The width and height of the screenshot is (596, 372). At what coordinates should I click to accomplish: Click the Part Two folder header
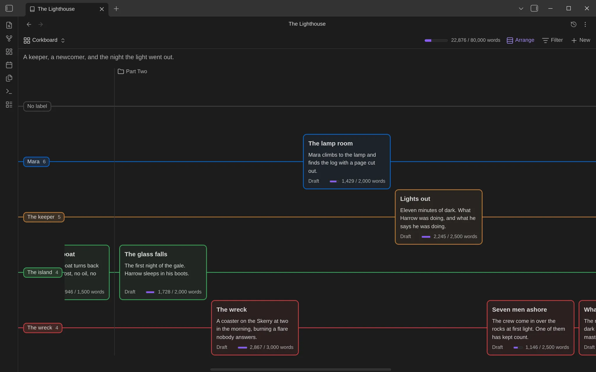132,71
